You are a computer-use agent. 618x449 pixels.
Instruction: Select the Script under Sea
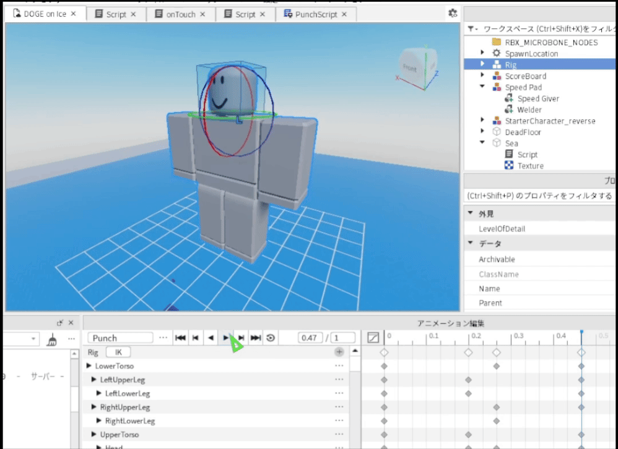point(528,155)
